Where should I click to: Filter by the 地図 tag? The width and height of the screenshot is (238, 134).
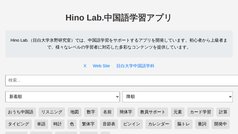(x=74, y=112)
